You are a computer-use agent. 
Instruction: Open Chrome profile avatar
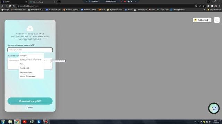tap(216, 6)
